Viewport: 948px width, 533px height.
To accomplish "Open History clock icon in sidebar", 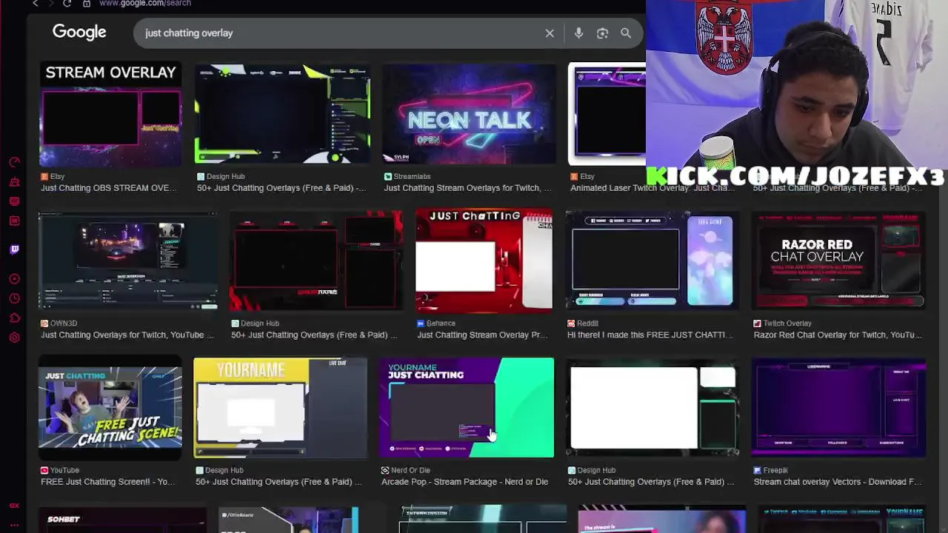I will [14, 298].
